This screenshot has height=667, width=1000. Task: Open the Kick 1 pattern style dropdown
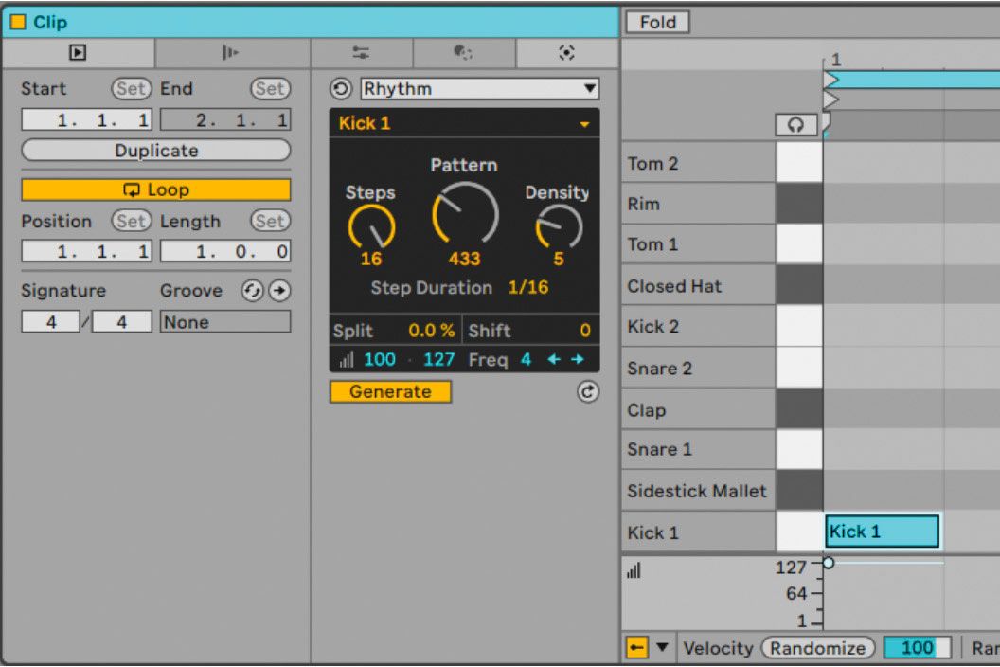coord(584,122)
